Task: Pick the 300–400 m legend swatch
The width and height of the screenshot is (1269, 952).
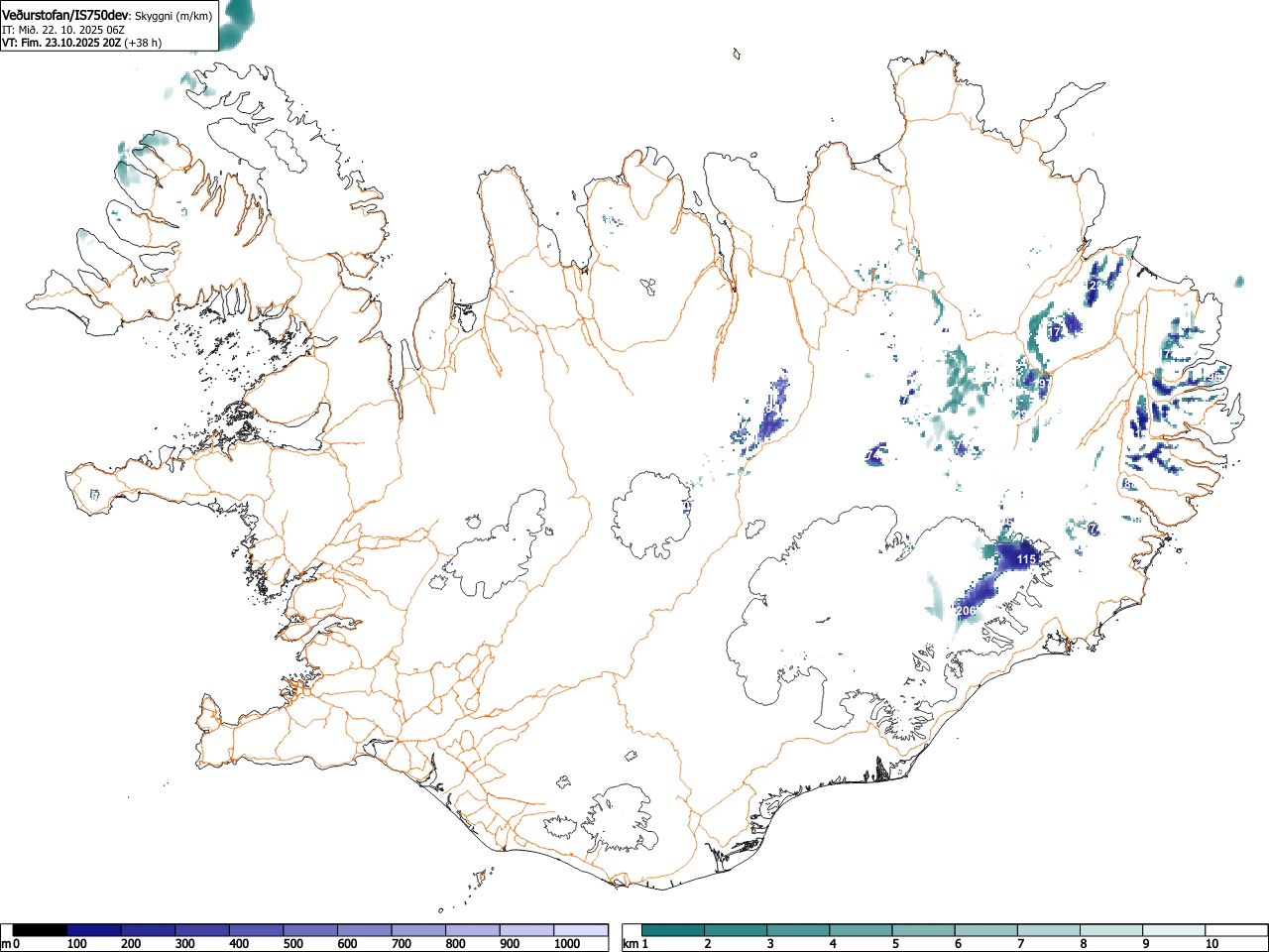Action: click(202, 930)
